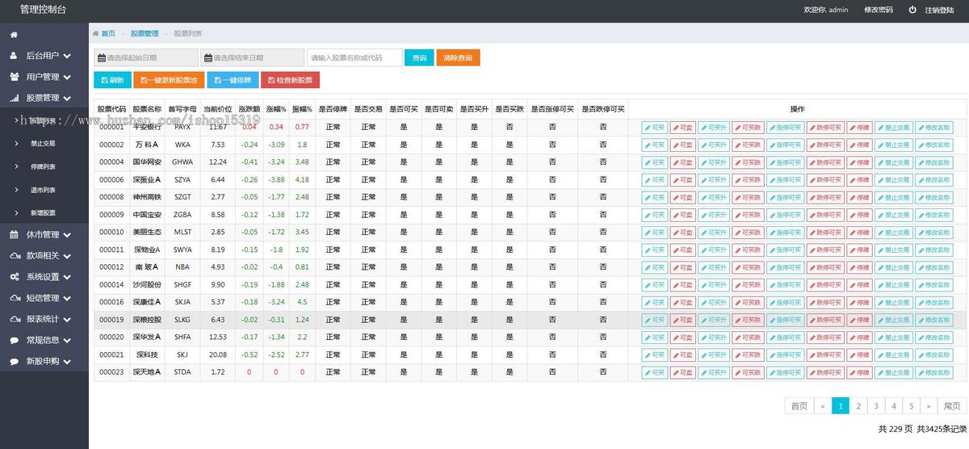Screen dimensions: 969x449
Task: Go to pagination page 5
Action: 911,406
